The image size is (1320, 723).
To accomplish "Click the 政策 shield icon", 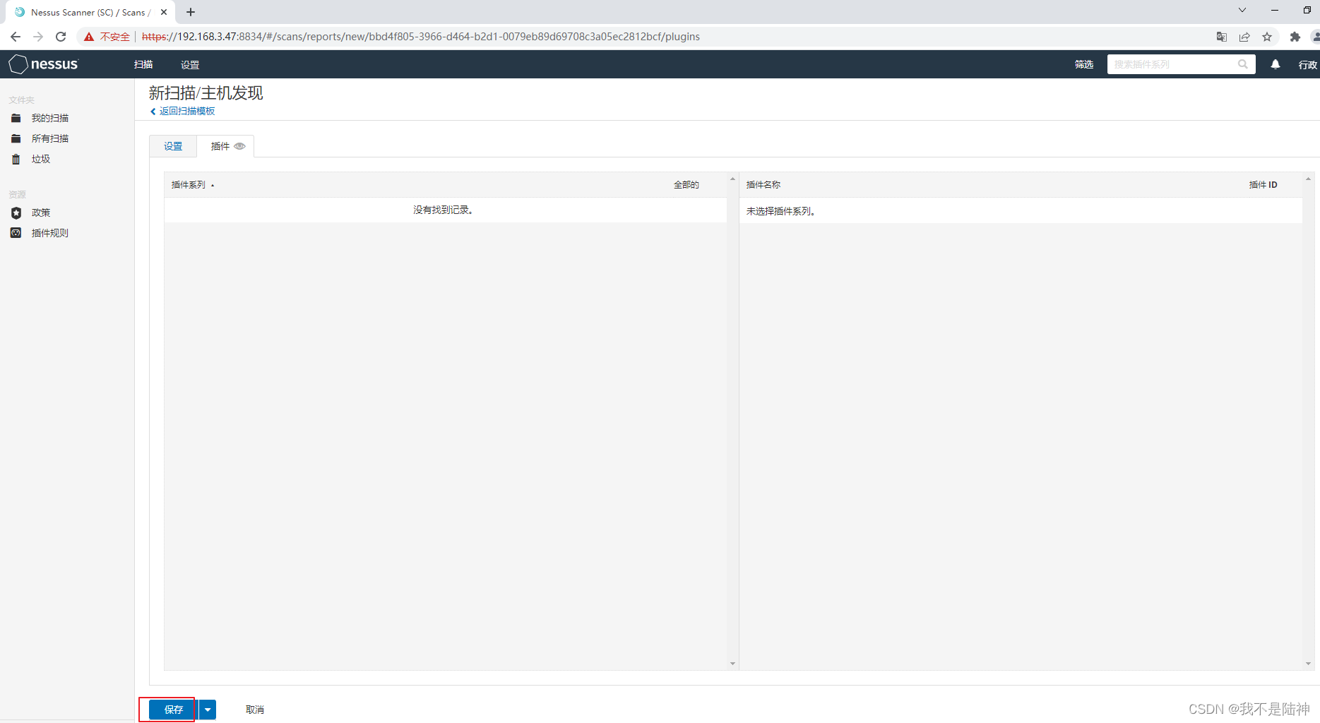I will [16, 213].
